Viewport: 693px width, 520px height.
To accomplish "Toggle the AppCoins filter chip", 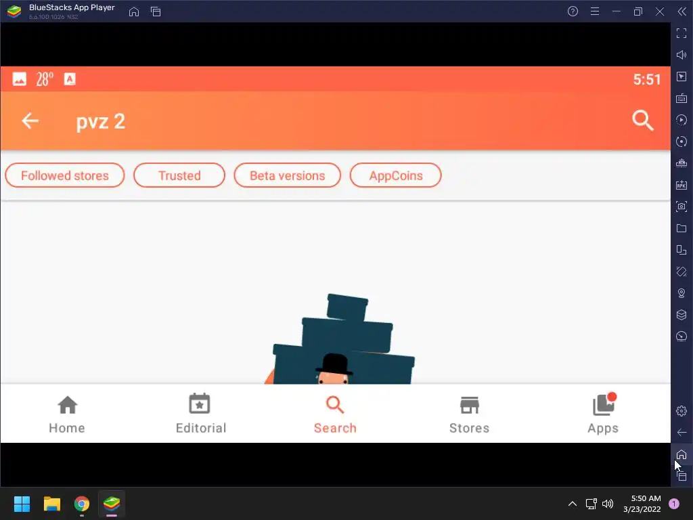I will 396,175.
